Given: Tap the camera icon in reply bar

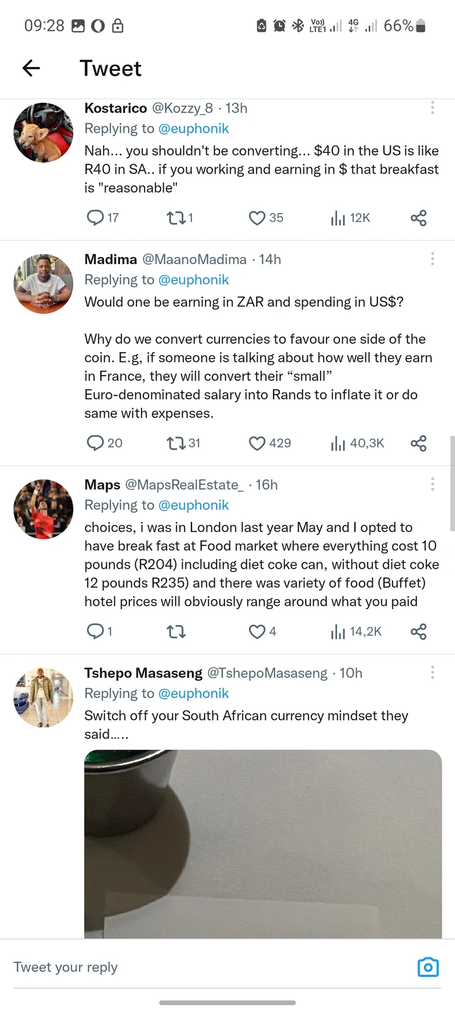Looking at the screenshot, I should [x=428, y=967].
